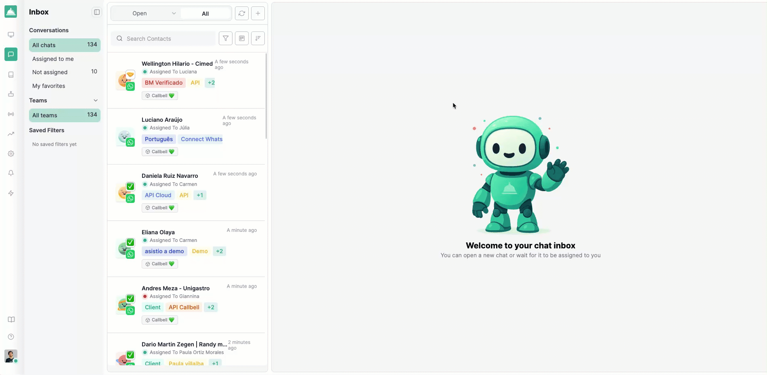Open the filter funnel icon
The height and width of the screenshot is (375, 767).
click(x=226, y=38)
